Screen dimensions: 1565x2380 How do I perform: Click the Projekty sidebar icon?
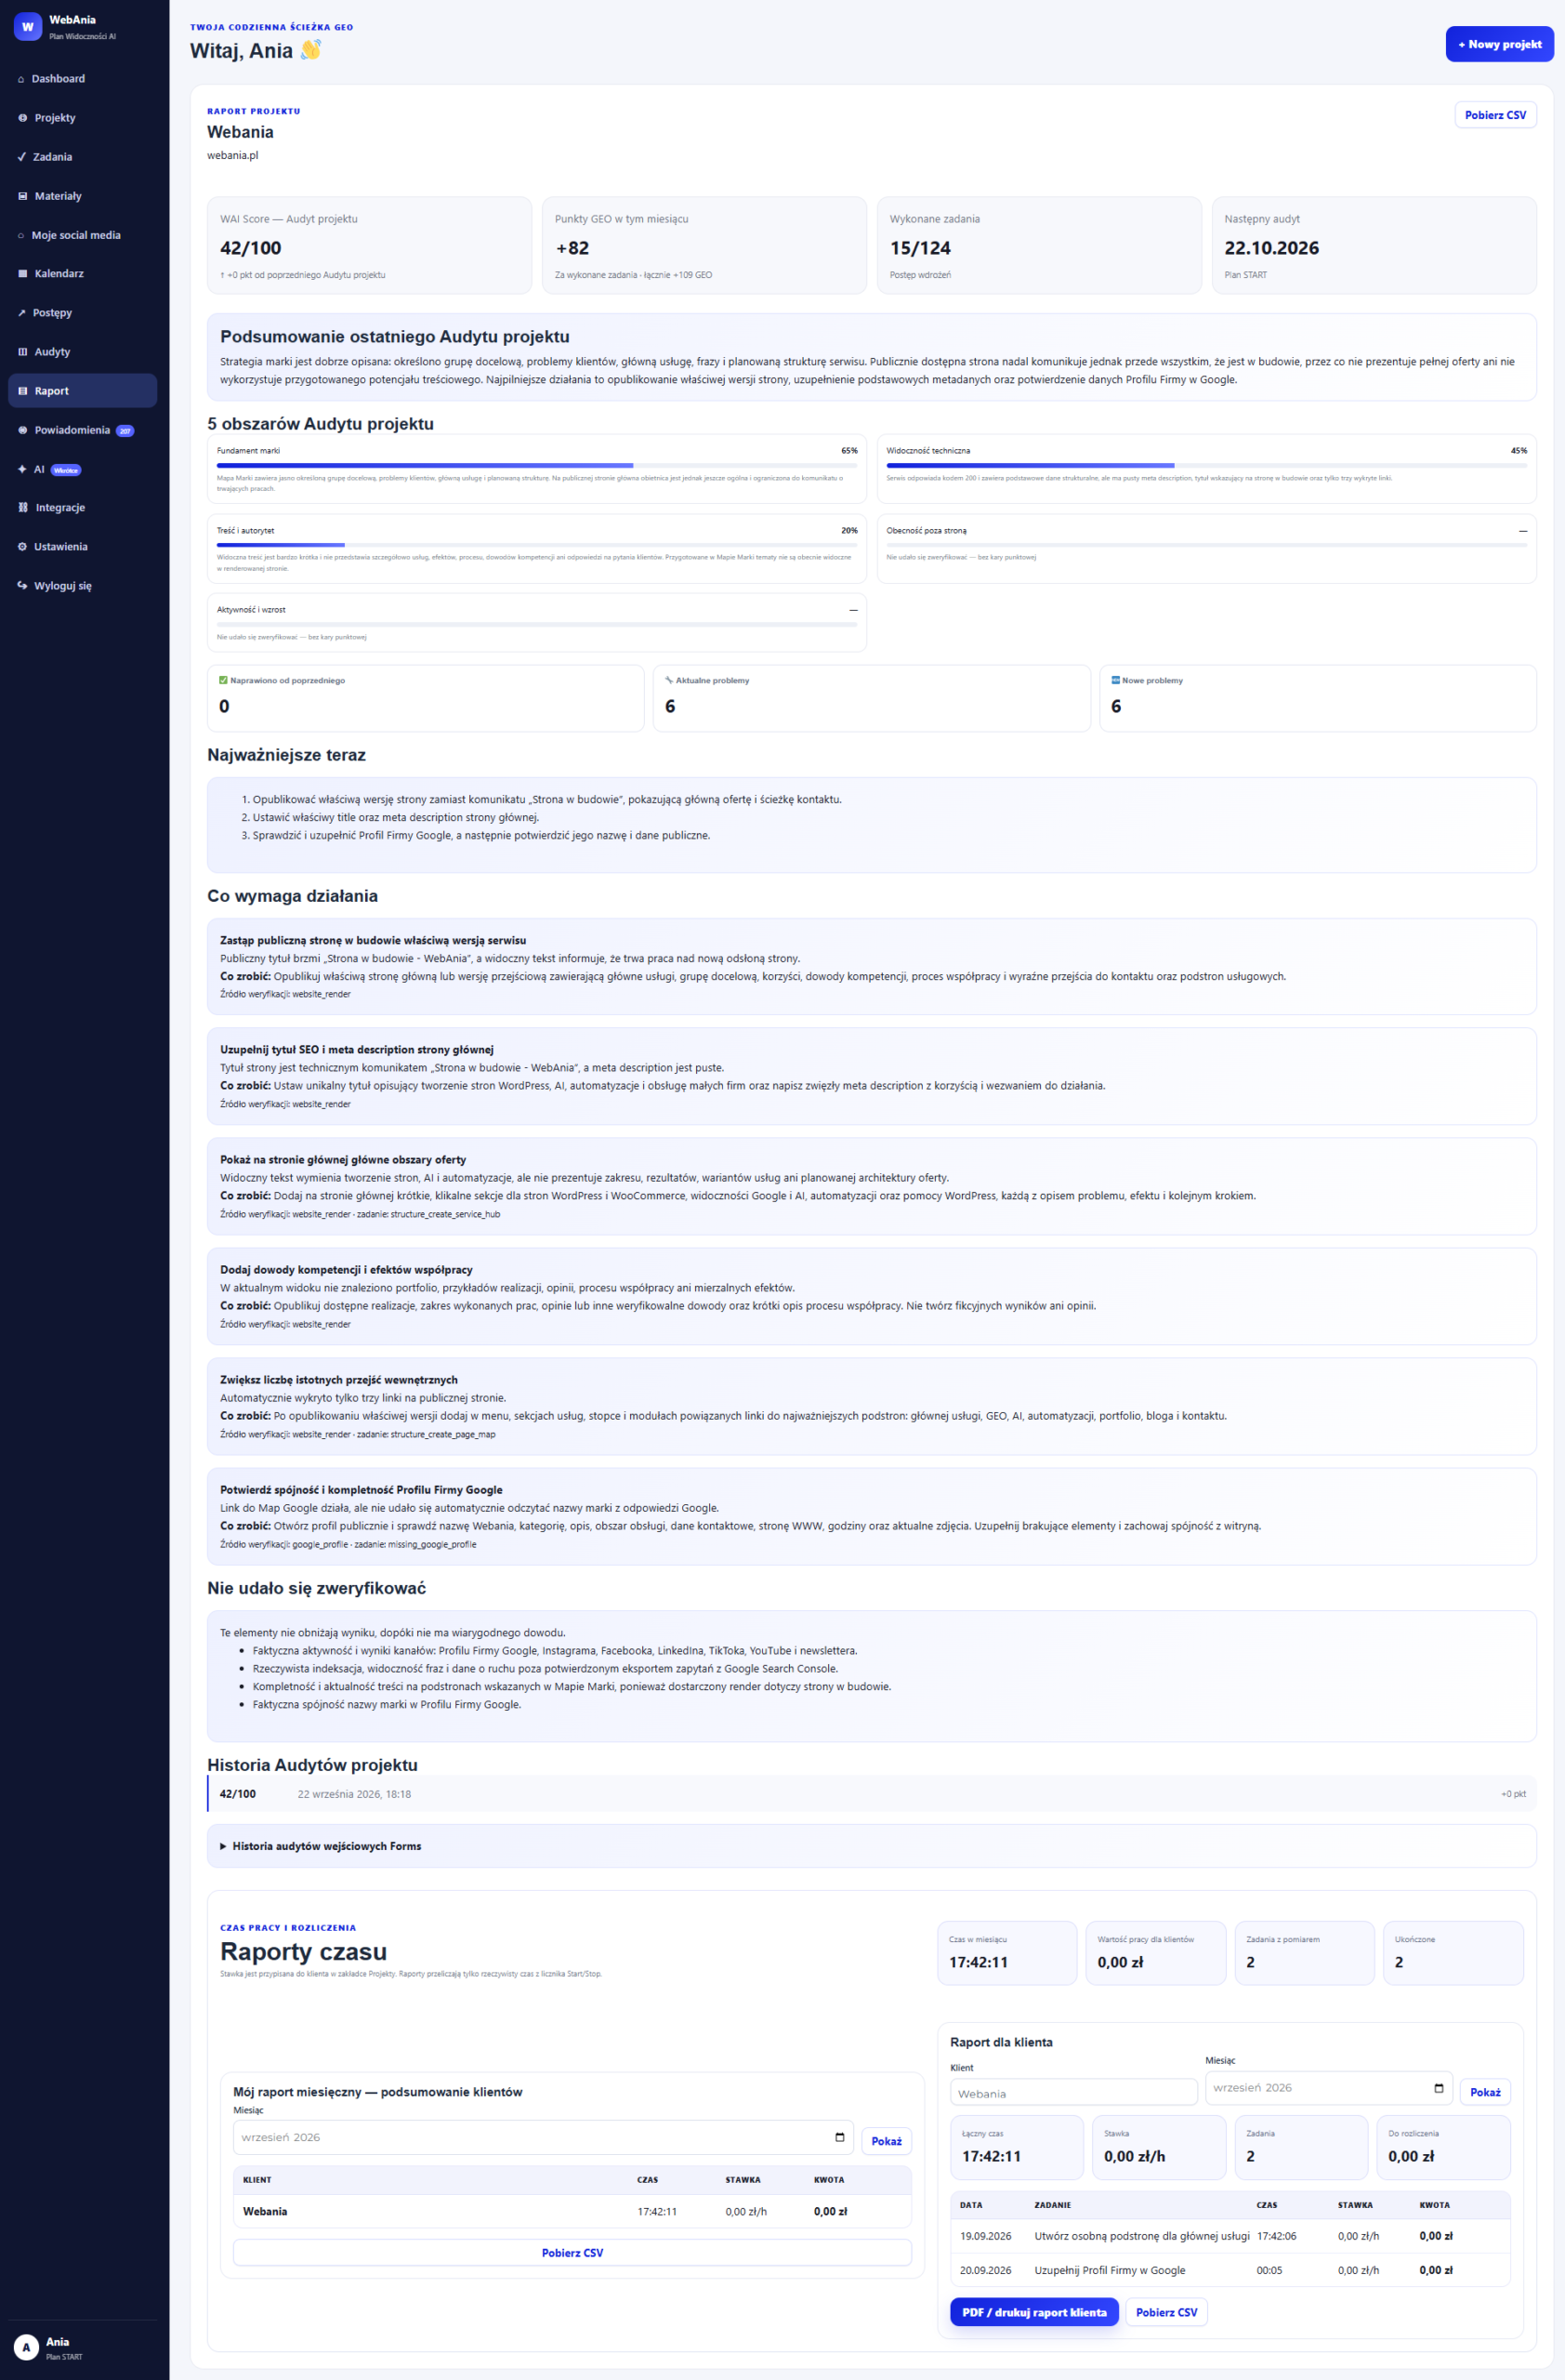[x=22, y=118]
